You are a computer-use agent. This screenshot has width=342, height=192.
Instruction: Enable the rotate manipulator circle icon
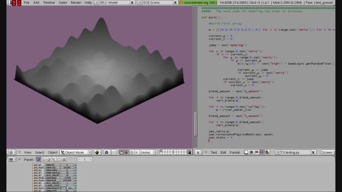[131, 153]
